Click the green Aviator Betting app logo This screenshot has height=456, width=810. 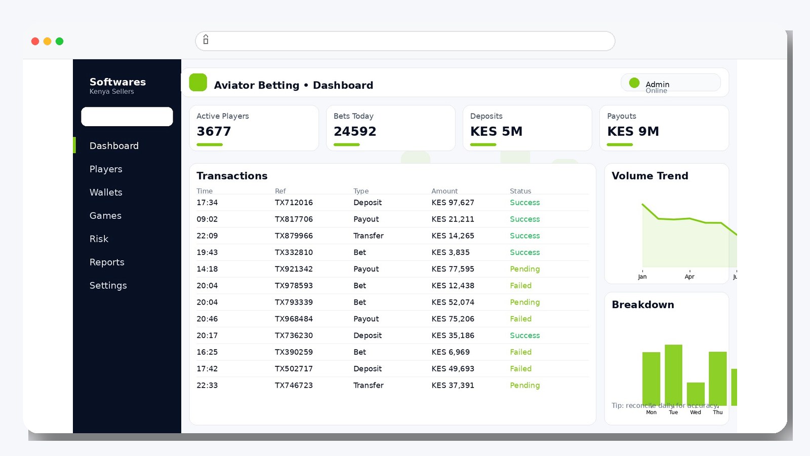tap(197, 82)
